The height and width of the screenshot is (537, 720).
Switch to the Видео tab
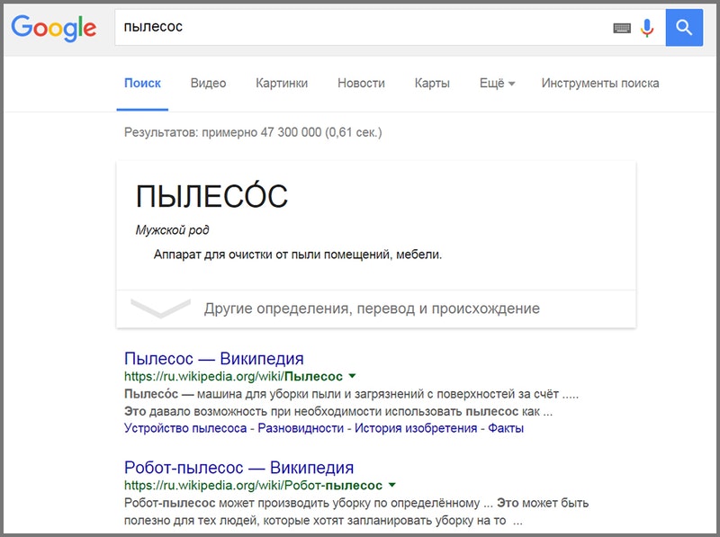pyautogui.click(x=208, y=84)
